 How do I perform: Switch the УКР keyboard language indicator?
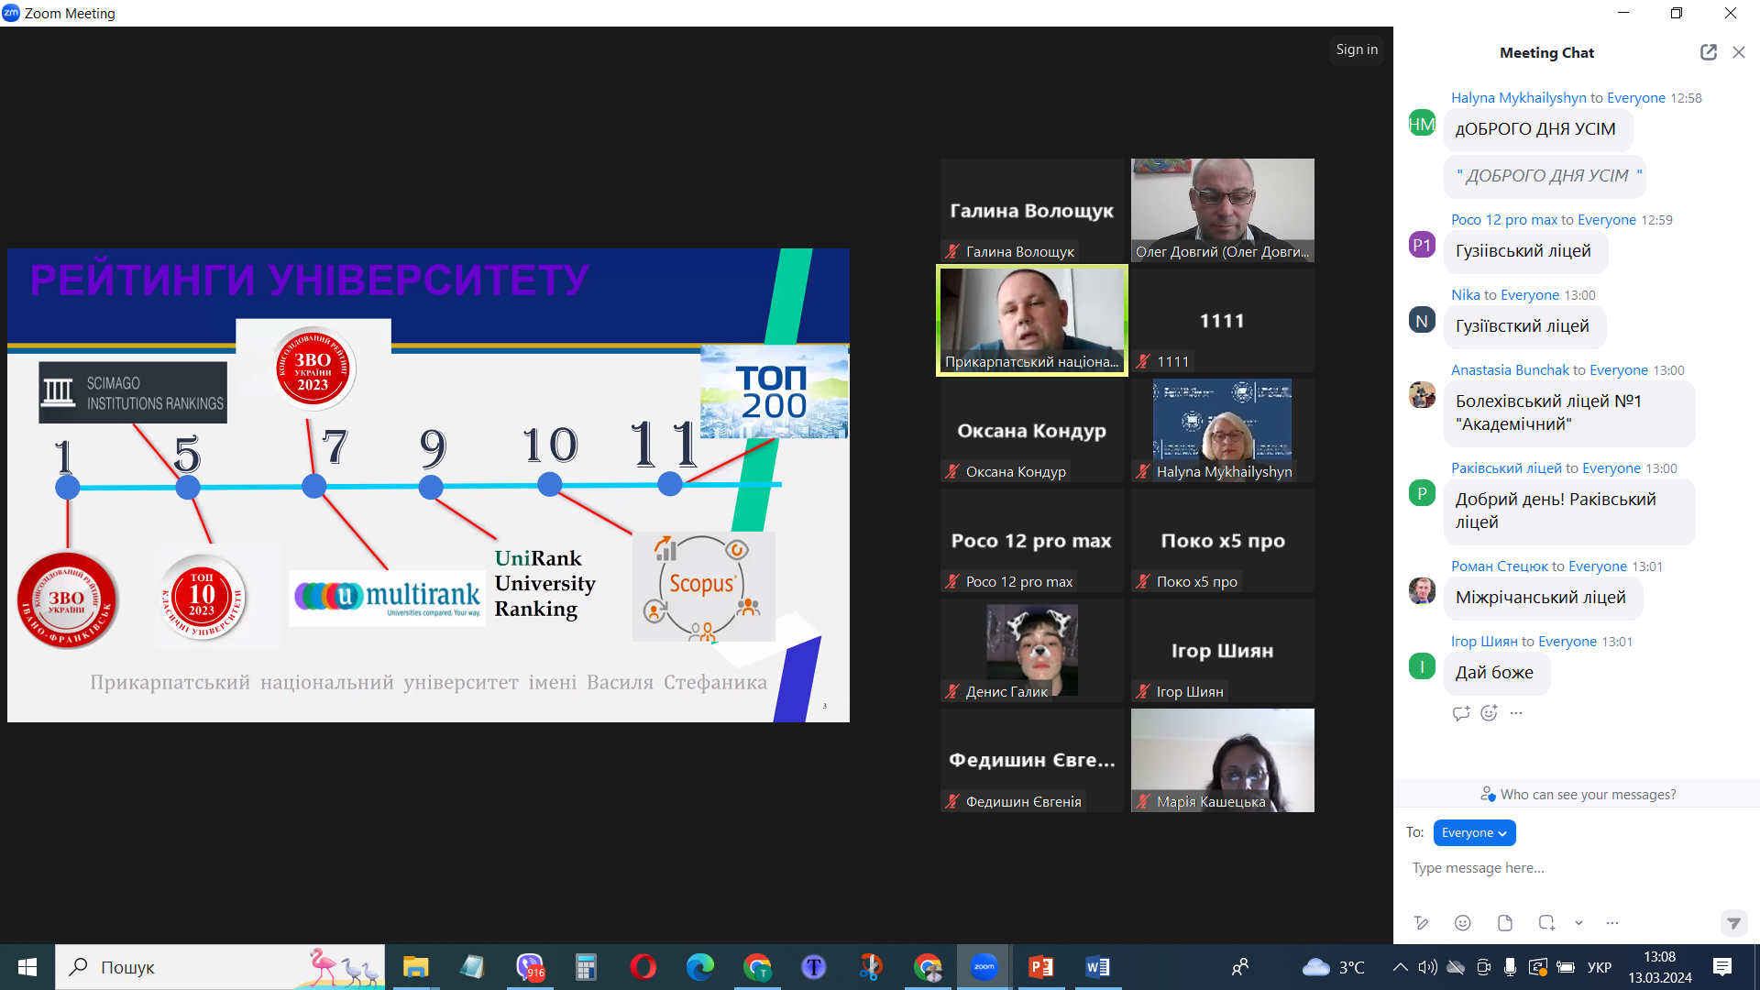(x=1599, y=967)
